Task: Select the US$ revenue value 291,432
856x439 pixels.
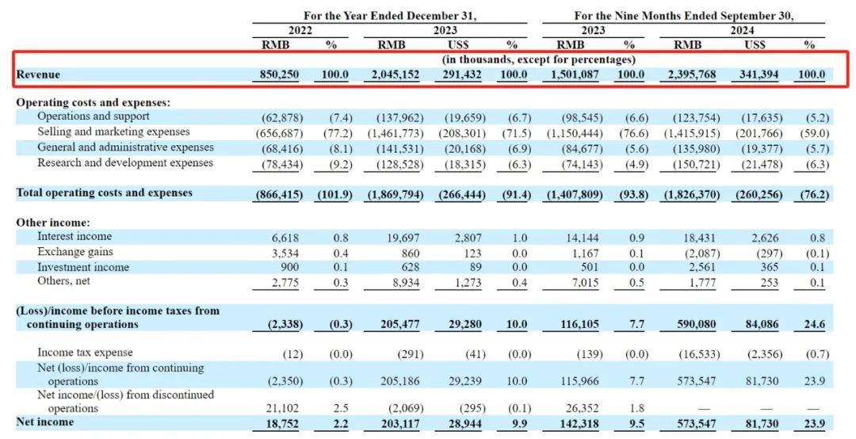Action: [x=460, y=74]
